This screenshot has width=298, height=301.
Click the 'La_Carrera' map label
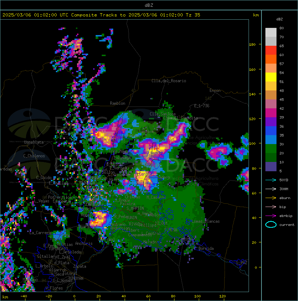pyautogui.click(x=40, y=233)
